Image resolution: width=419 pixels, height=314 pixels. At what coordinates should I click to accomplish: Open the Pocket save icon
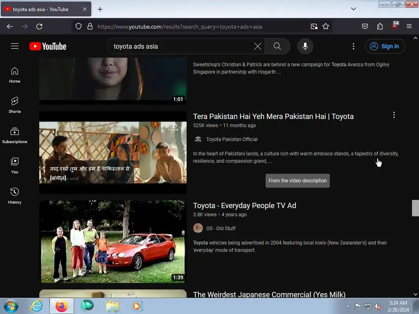[365, 27]
